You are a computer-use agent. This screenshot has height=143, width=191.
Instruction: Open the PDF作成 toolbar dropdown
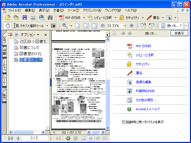[84, 18]
